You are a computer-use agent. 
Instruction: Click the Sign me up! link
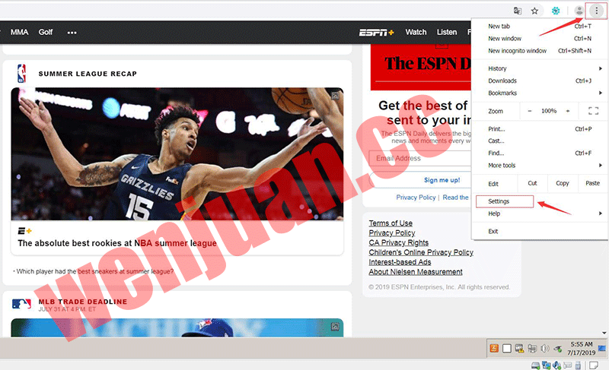442,180
